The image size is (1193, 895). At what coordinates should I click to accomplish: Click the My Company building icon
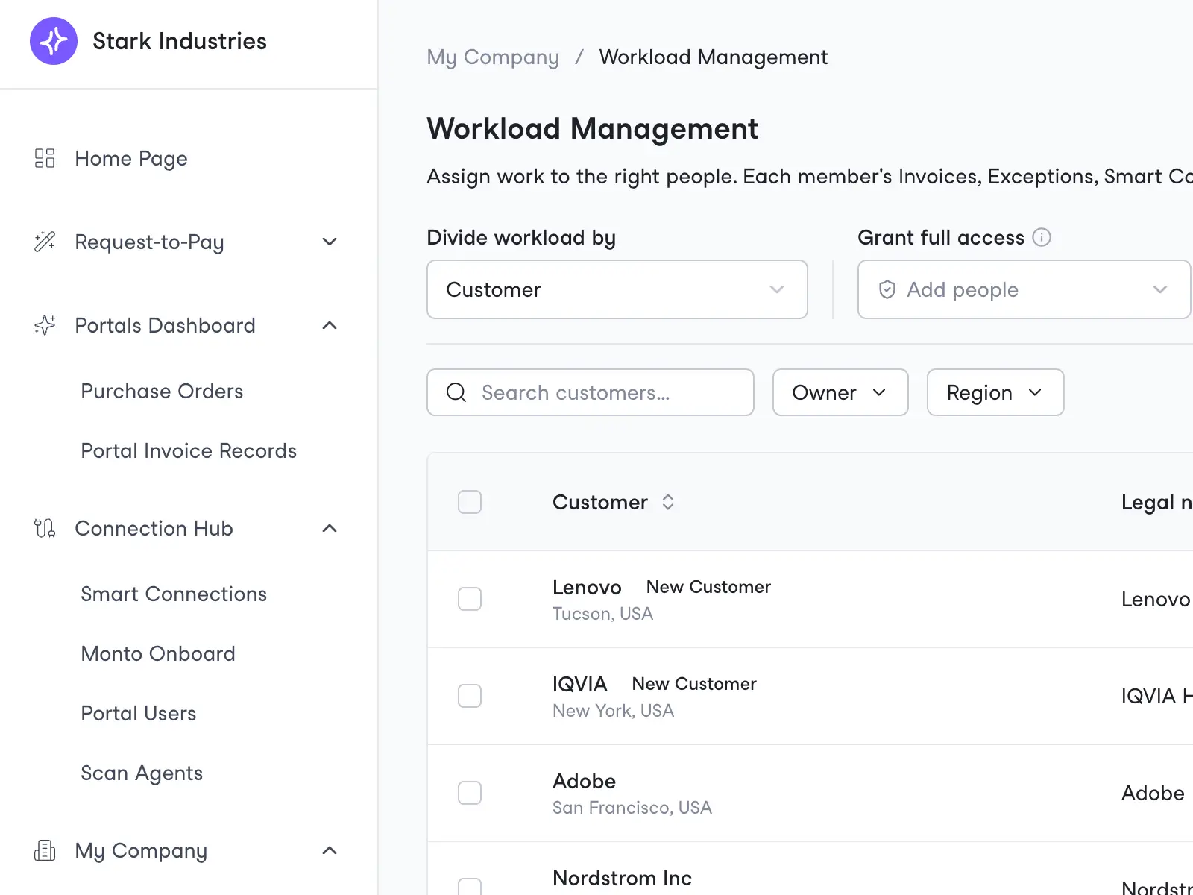45,850
